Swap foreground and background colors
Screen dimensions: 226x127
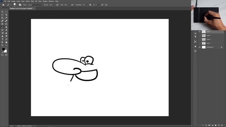6,48
